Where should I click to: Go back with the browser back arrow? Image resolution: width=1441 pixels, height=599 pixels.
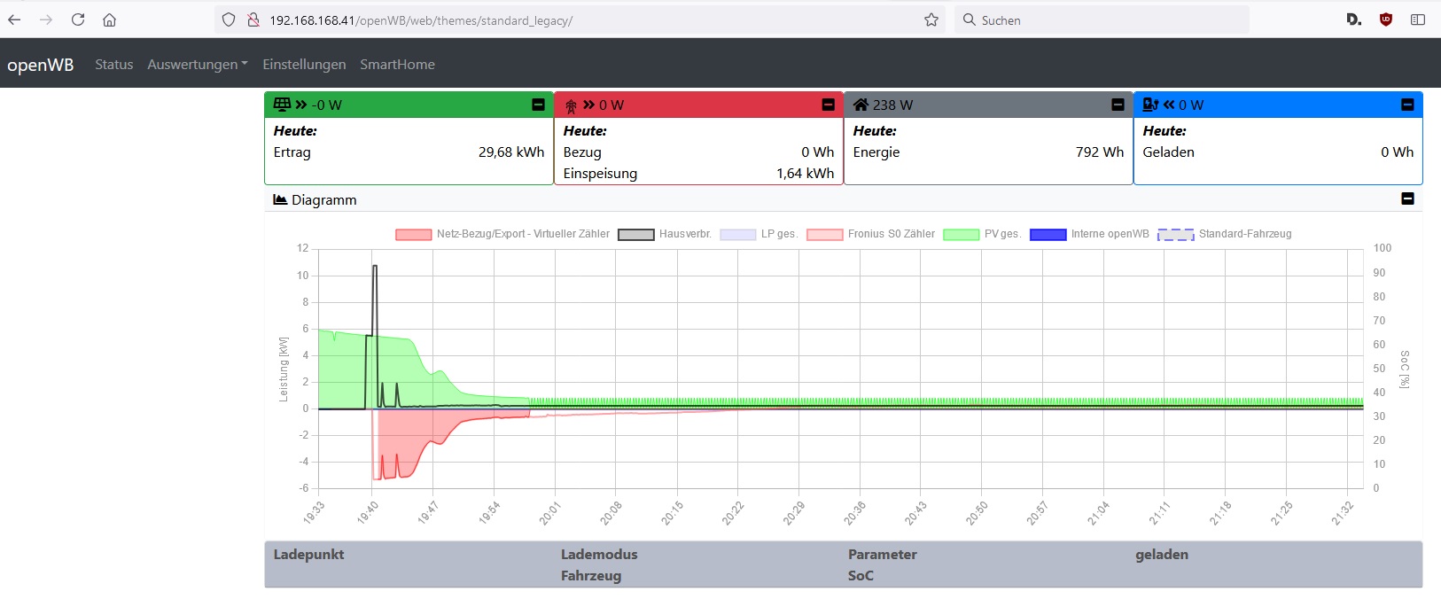coord(15,19)
